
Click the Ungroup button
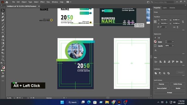161,84
